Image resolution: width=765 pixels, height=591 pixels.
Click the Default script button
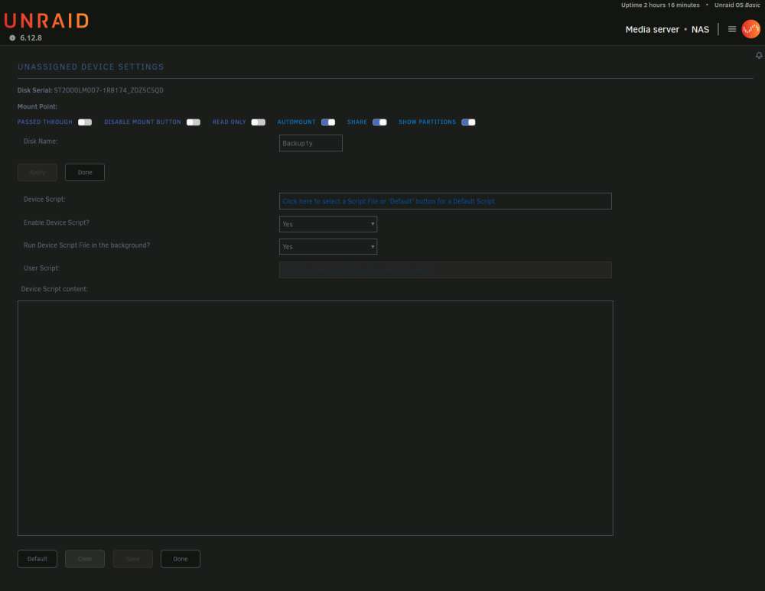tap(37, 559)
